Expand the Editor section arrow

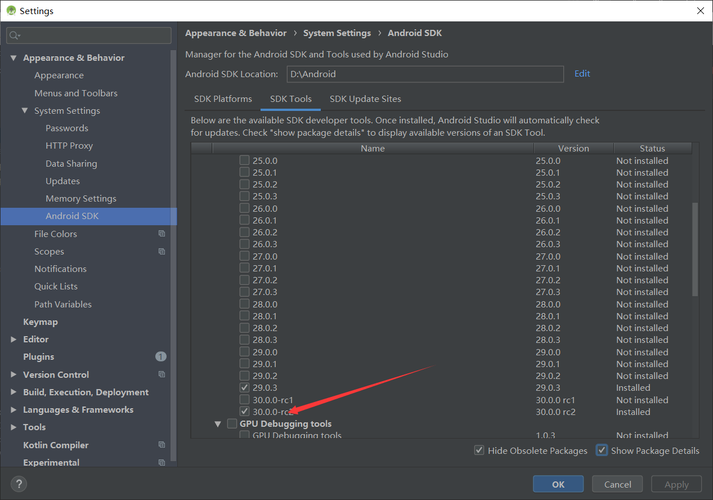click(x=14, y=340)
